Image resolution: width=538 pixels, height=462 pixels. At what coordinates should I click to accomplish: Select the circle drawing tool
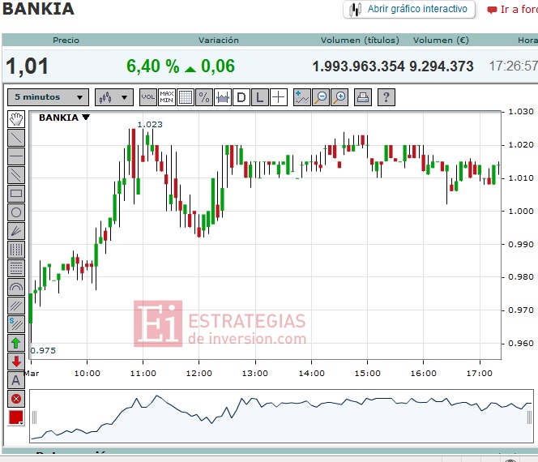tap(16, 212)
